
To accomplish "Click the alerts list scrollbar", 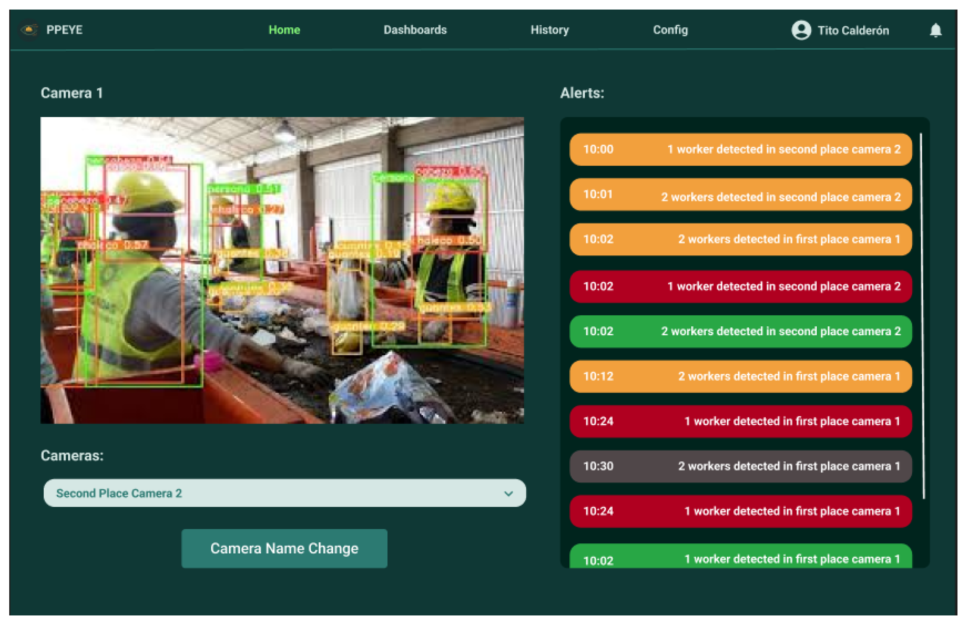I will (x=922, y=316).
